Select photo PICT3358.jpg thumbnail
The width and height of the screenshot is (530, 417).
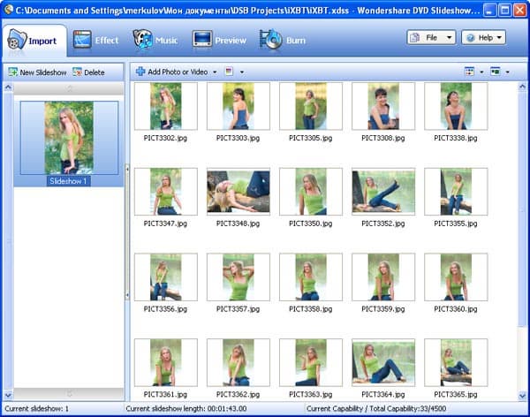tap(311, 277)
